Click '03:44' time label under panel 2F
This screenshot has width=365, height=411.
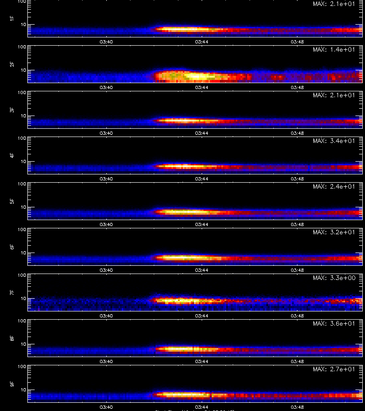point(202,88)
